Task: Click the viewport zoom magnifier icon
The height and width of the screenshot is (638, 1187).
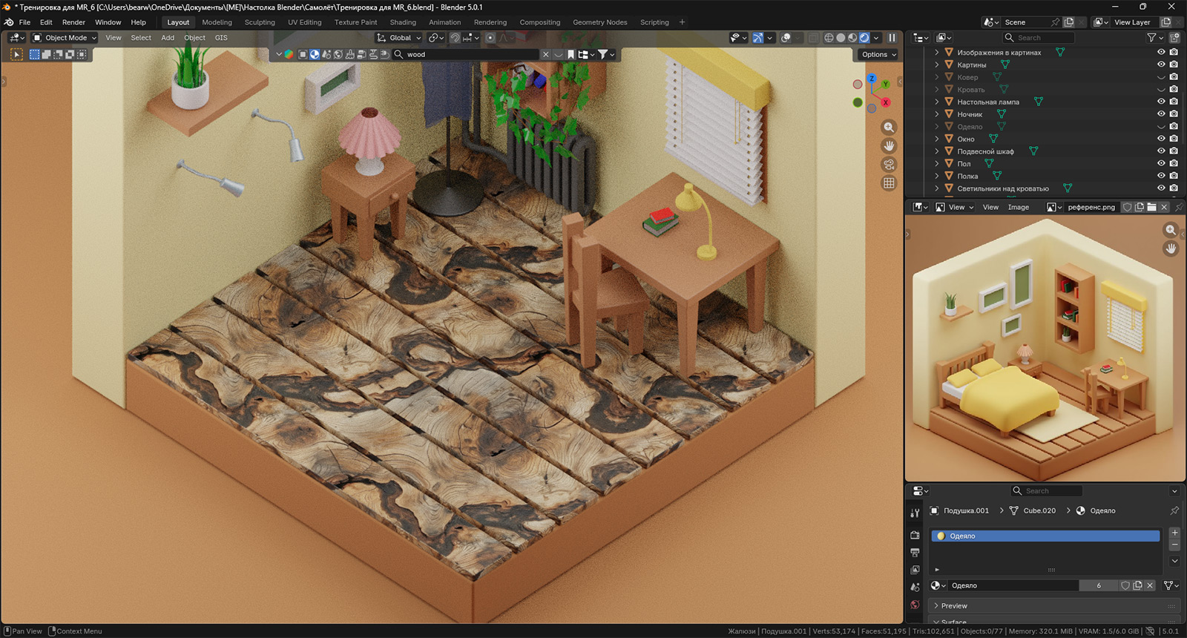Action: [889, 128]
